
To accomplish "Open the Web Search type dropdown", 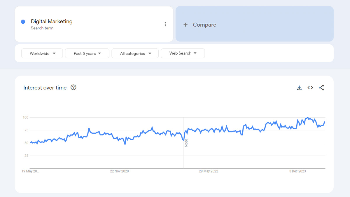I will tap(183, 53).
